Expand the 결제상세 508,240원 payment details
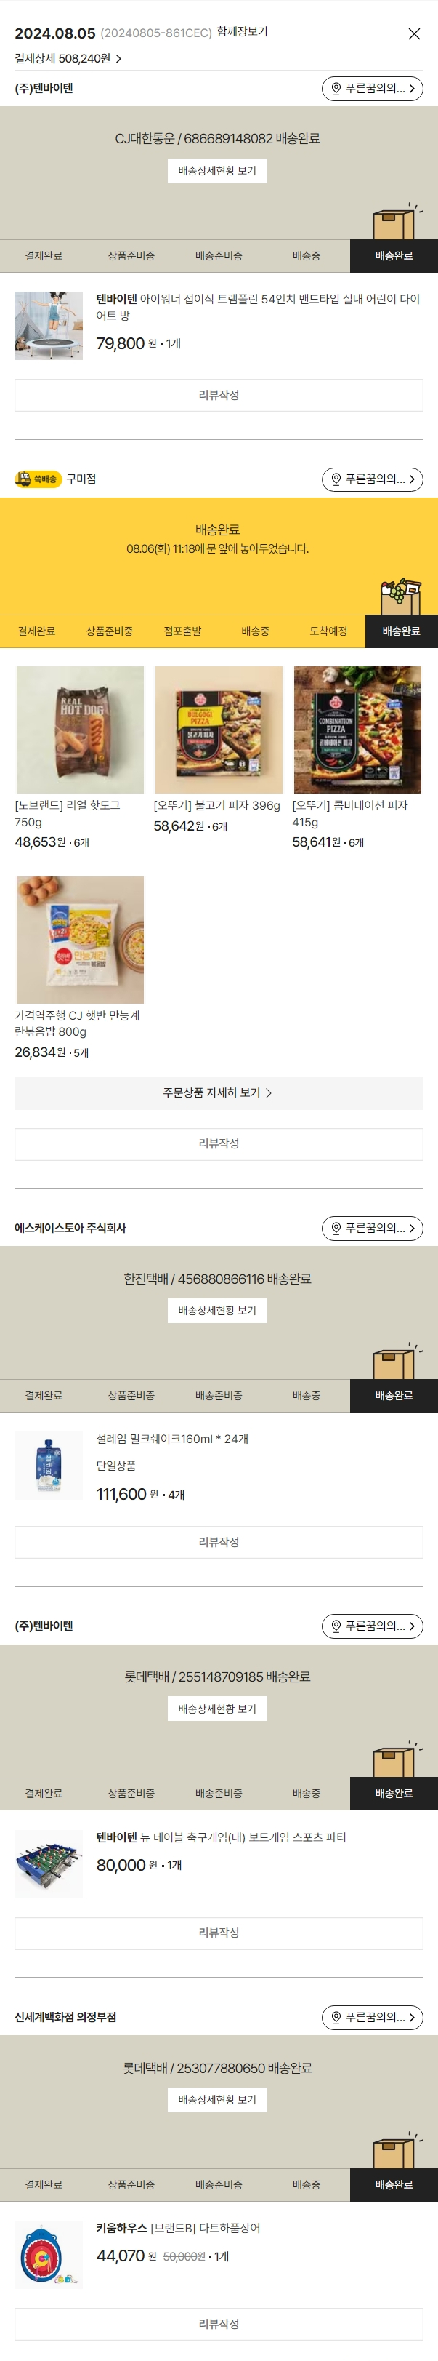The width and height of the screenshot is (438, 2361). [x=68, y=59]
